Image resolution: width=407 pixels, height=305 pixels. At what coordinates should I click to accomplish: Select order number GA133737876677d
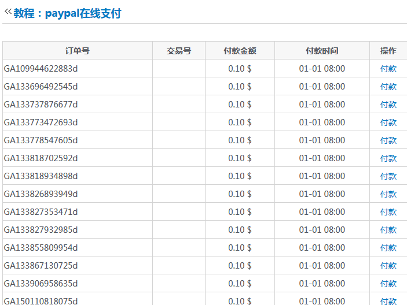click(x=41, y=105)
